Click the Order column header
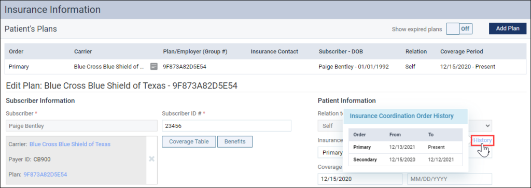This screenshot has height=188, width=531. click(x=16, y=52)
